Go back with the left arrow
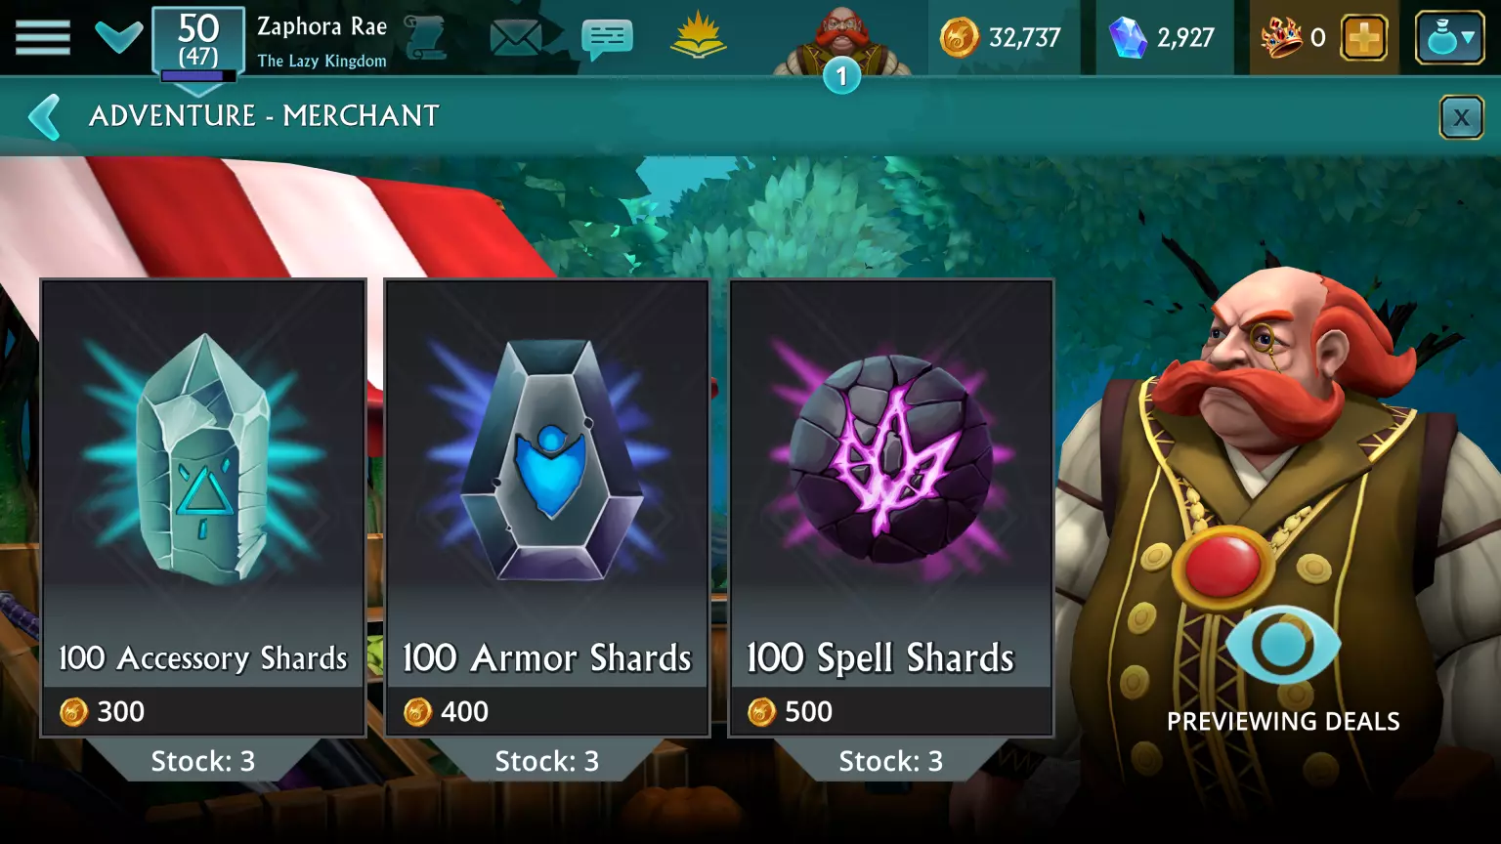 tap(45, 117)
